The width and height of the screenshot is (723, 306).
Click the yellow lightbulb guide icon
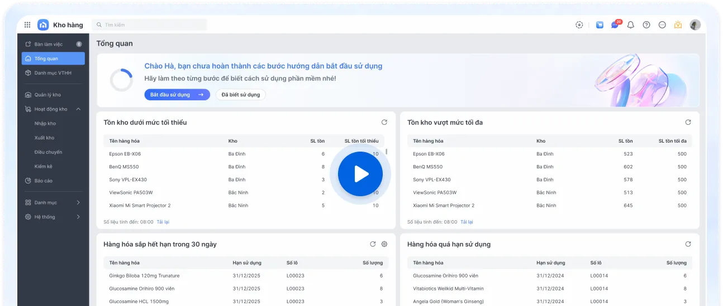[x=678, y=25]
